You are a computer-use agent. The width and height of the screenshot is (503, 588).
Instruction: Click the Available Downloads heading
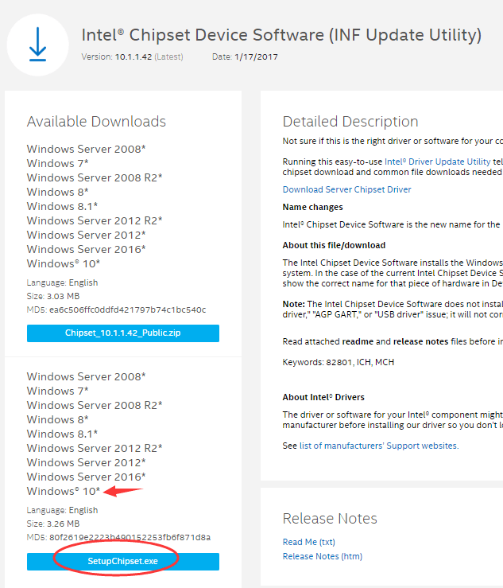(96, 122)
